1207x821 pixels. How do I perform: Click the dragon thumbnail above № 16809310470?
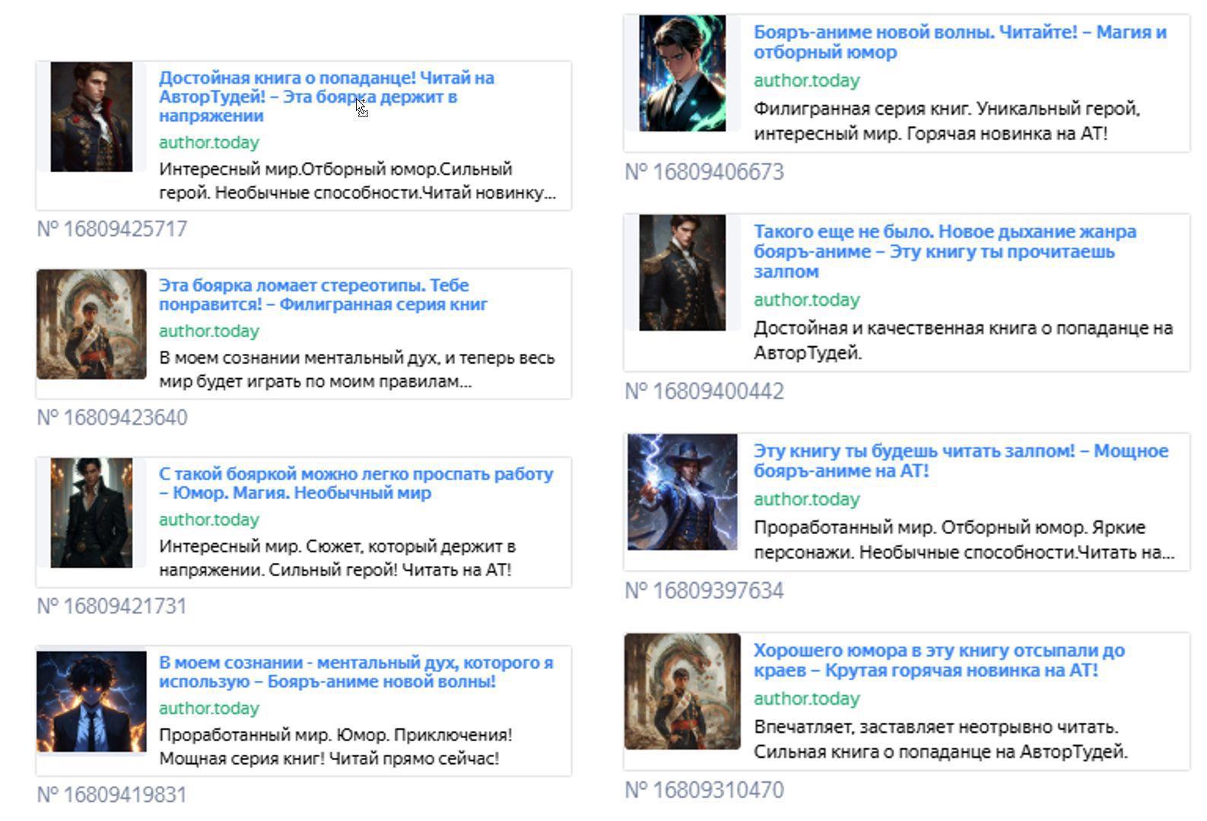682,691
